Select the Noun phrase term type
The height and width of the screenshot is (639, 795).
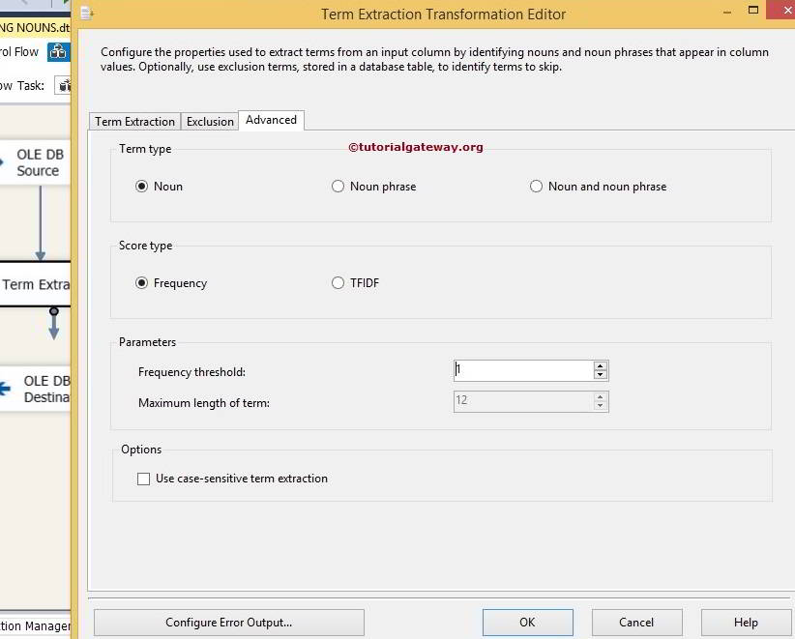(339, 187)
